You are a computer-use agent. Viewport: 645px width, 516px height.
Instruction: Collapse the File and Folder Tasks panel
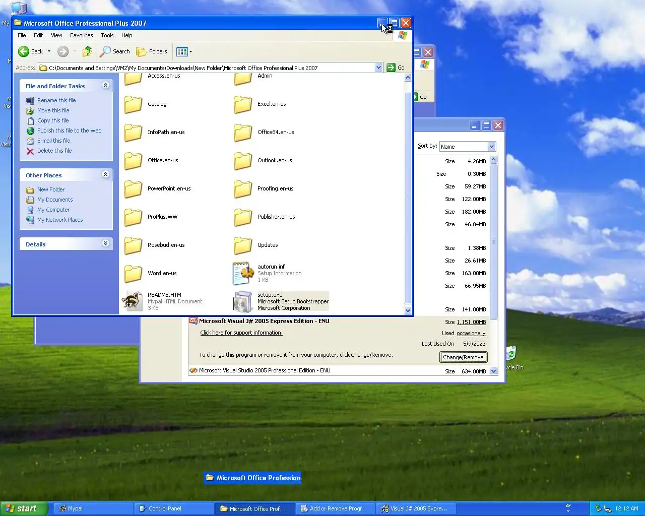tap(105, 85)
